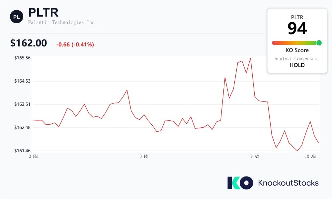Click the 3 PM time axis label
The width and height of the screenshot is (332, 199).
point(144,156)
